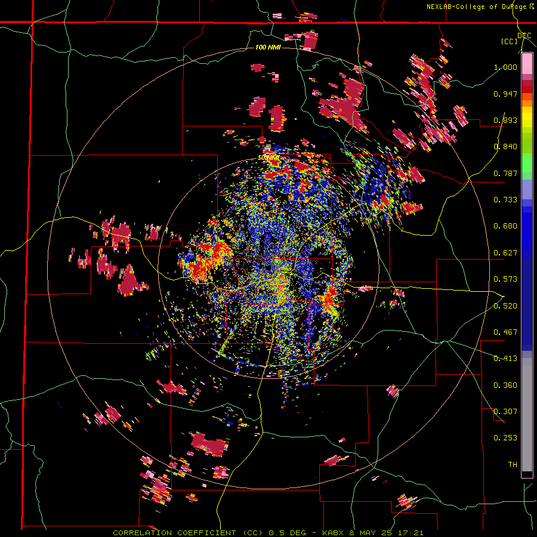Click the TH legend label

513,465
